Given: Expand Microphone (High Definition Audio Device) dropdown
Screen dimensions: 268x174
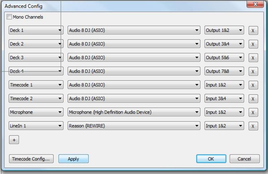Looking at the screenshot, I should (134, 112).
